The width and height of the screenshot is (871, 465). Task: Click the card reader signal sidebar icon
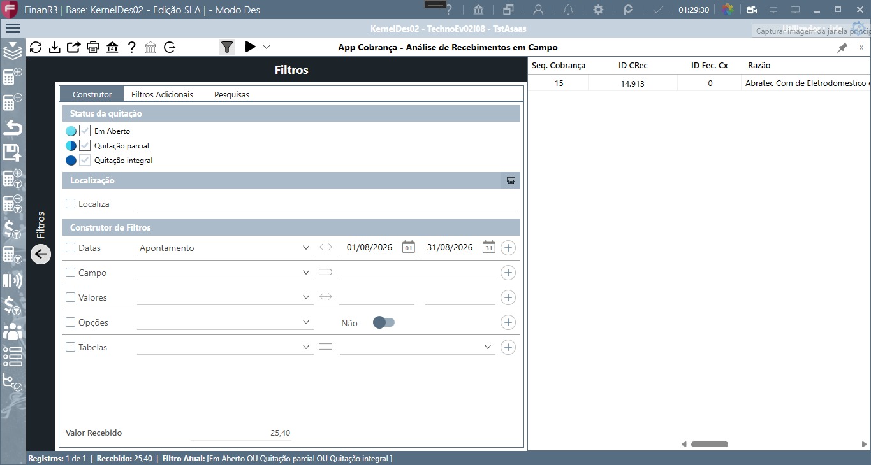(13, 280)
